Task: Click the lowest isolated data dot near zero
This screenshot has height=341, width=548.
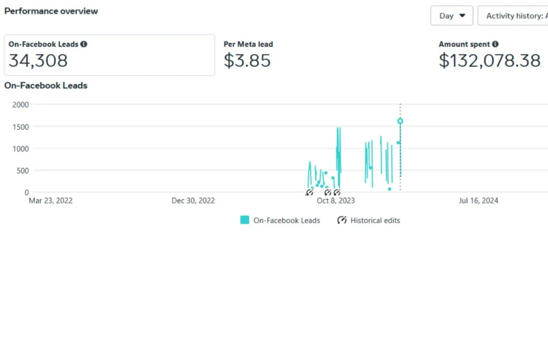Action: click(x=389, y=189)
